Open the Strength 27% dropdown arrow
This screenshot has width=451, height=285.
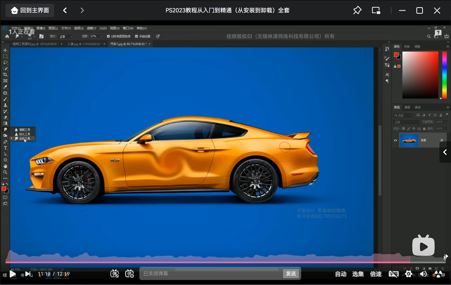[101, 36]
